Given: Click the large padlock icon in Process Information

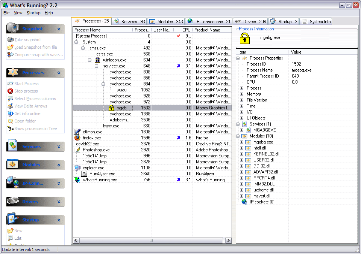Looking at the screenshot, I should tap(244, 38).
